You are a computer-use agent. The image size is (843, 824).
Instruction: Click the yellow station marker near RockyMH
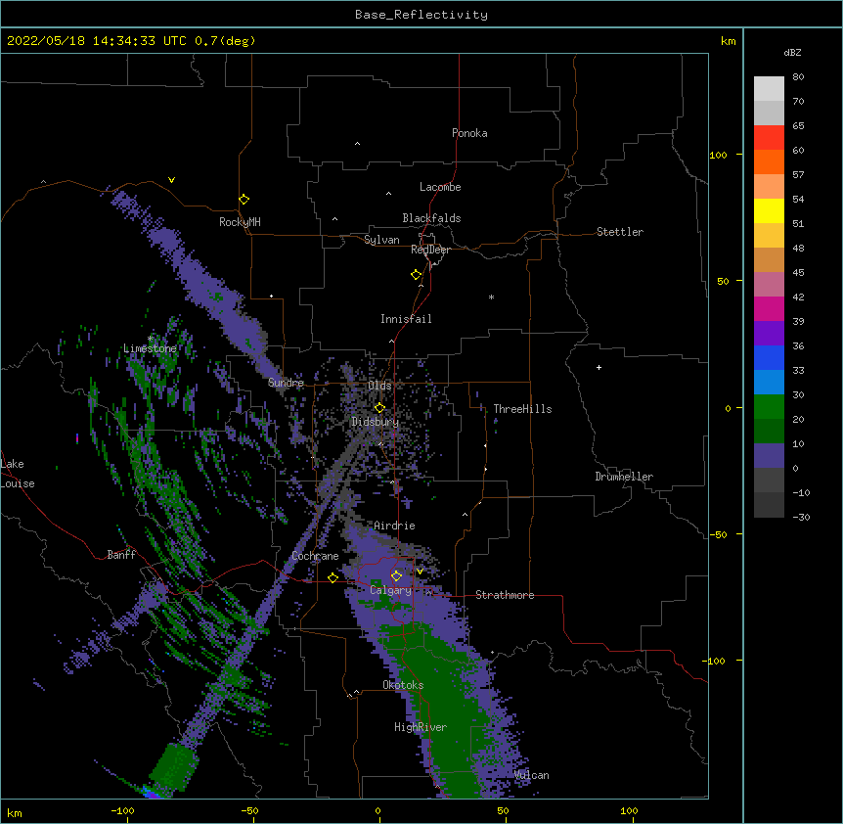(244, 200)
